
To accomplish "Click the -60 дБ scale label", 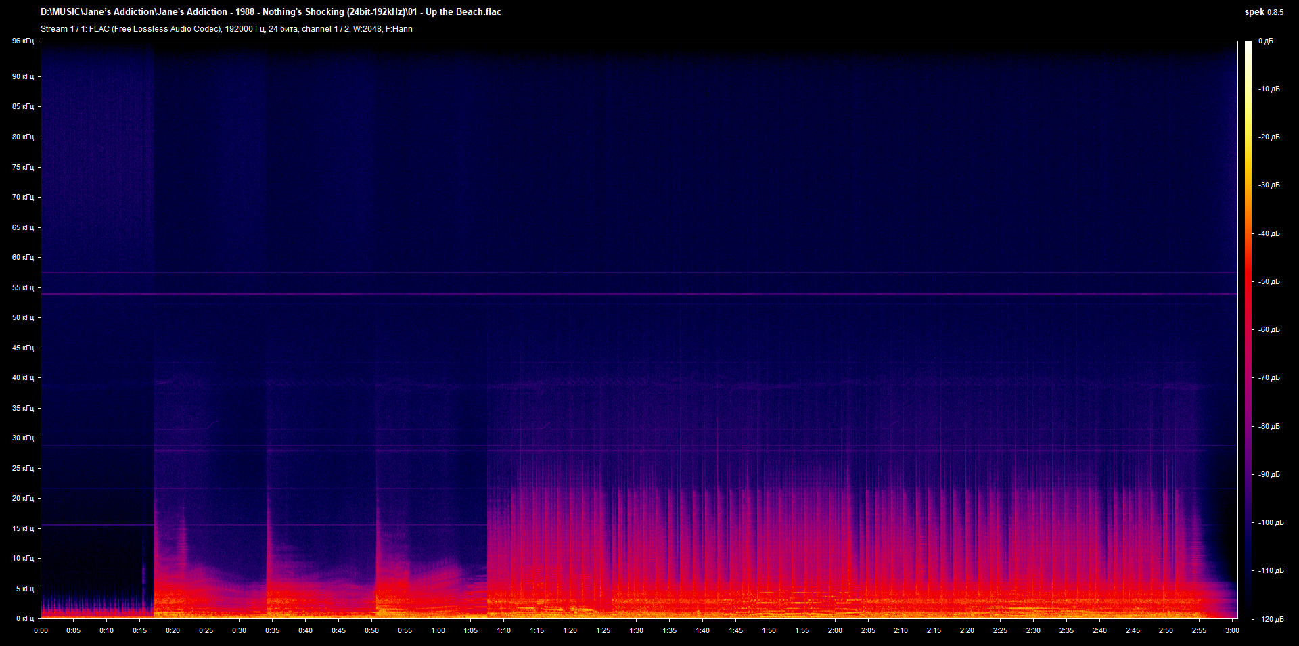I will click(1269, 329).
